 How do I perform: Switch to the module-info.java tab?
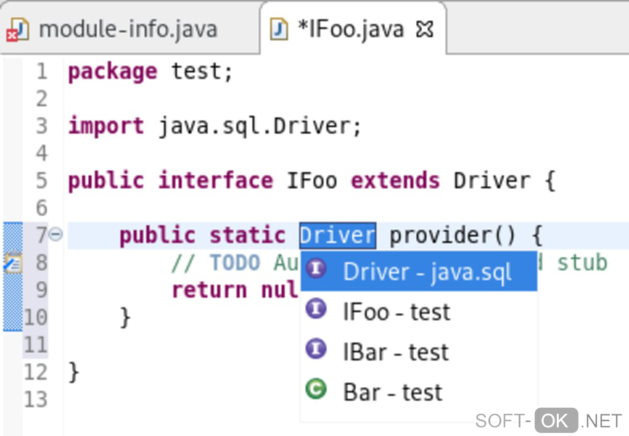point(128,29)
